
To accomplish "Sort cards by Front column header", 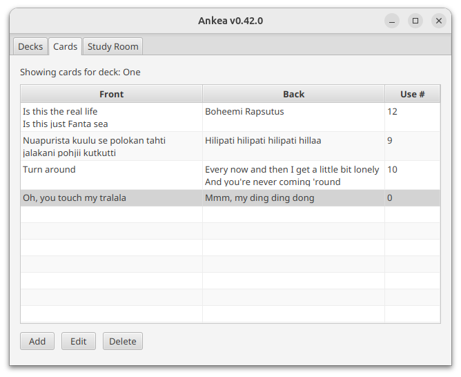I will [111, 94].
